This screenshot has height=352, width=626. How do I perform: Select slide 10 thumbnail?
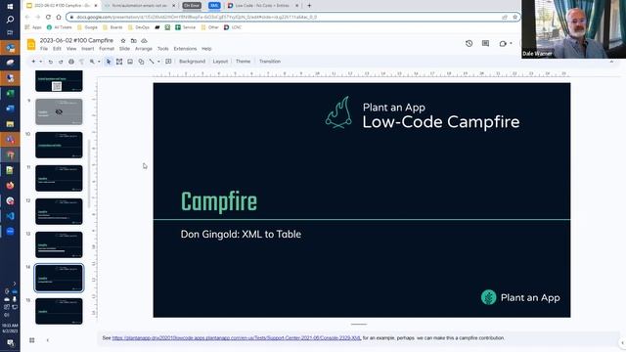pyautogui.click(x=59, y=145)
